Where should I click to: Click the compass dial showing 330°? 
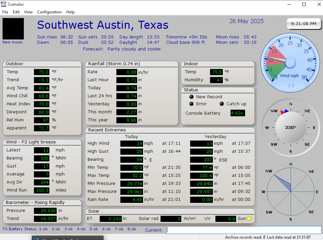(x=290, y=127)
